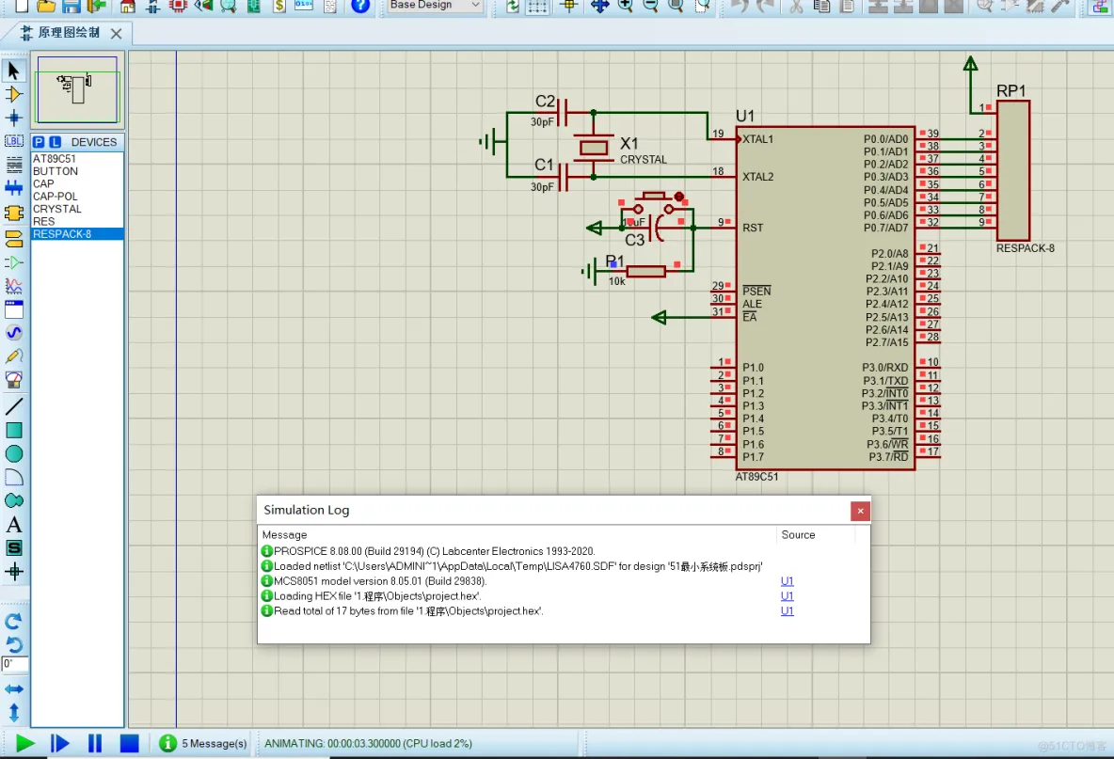Click the Pan / Center view icon

(x=599, y=6)
